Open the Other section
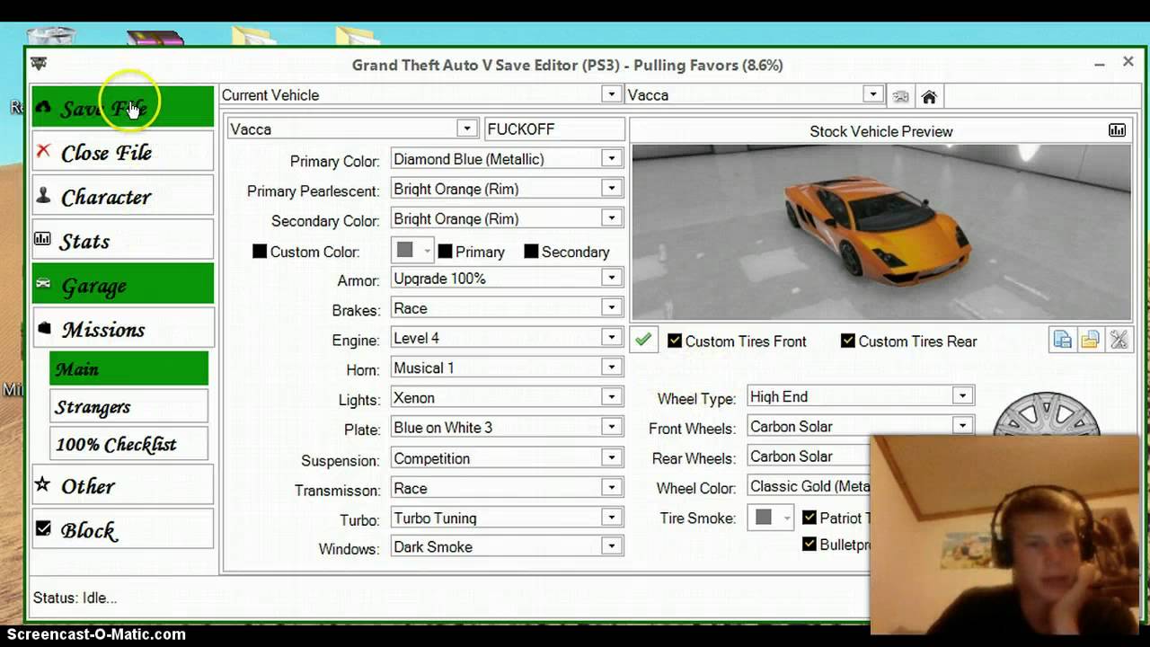1150x647 pixels. tap(123, 485)
